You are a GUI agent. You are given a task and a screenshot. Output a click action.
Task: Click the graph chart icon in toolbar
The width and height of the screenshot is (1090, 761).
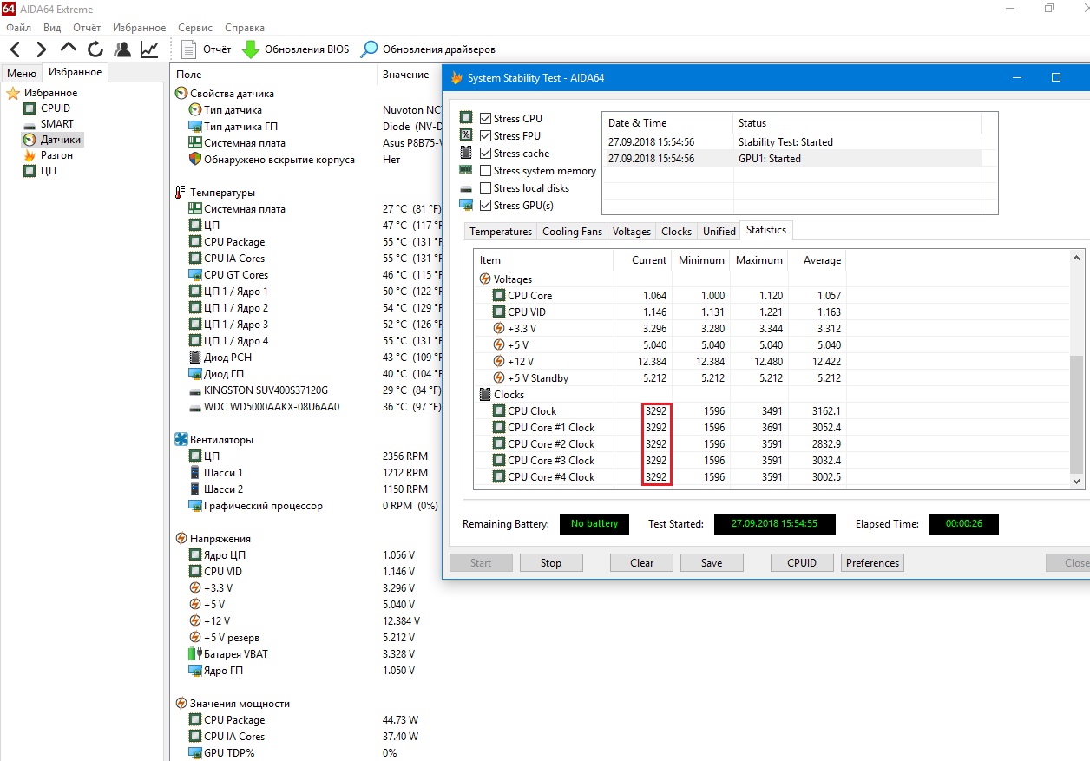tap(149, 49)
